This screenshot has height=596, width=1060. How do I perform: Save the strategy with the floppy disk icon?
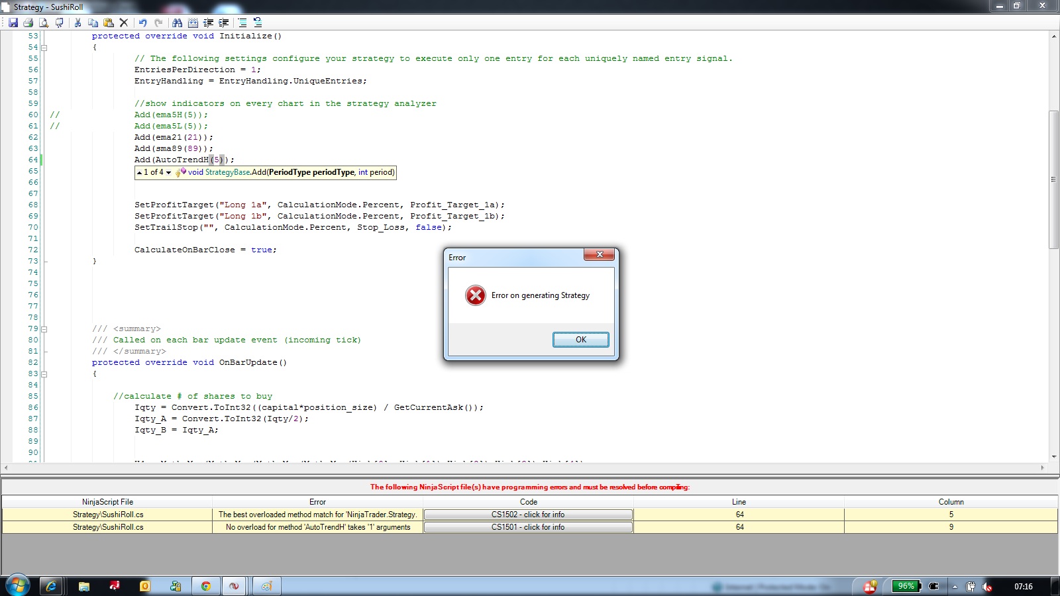coord(13,23)
